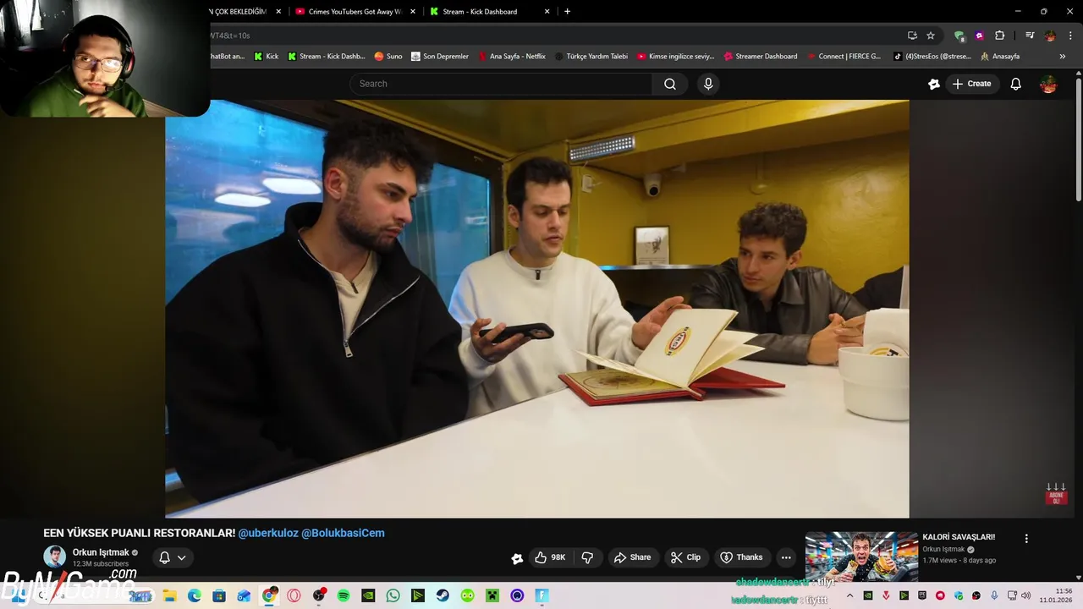The width and height of the screenshot is (1083, 609).
Task: Click the @BolukbasiCem mention link
Action: coord(343,533)
